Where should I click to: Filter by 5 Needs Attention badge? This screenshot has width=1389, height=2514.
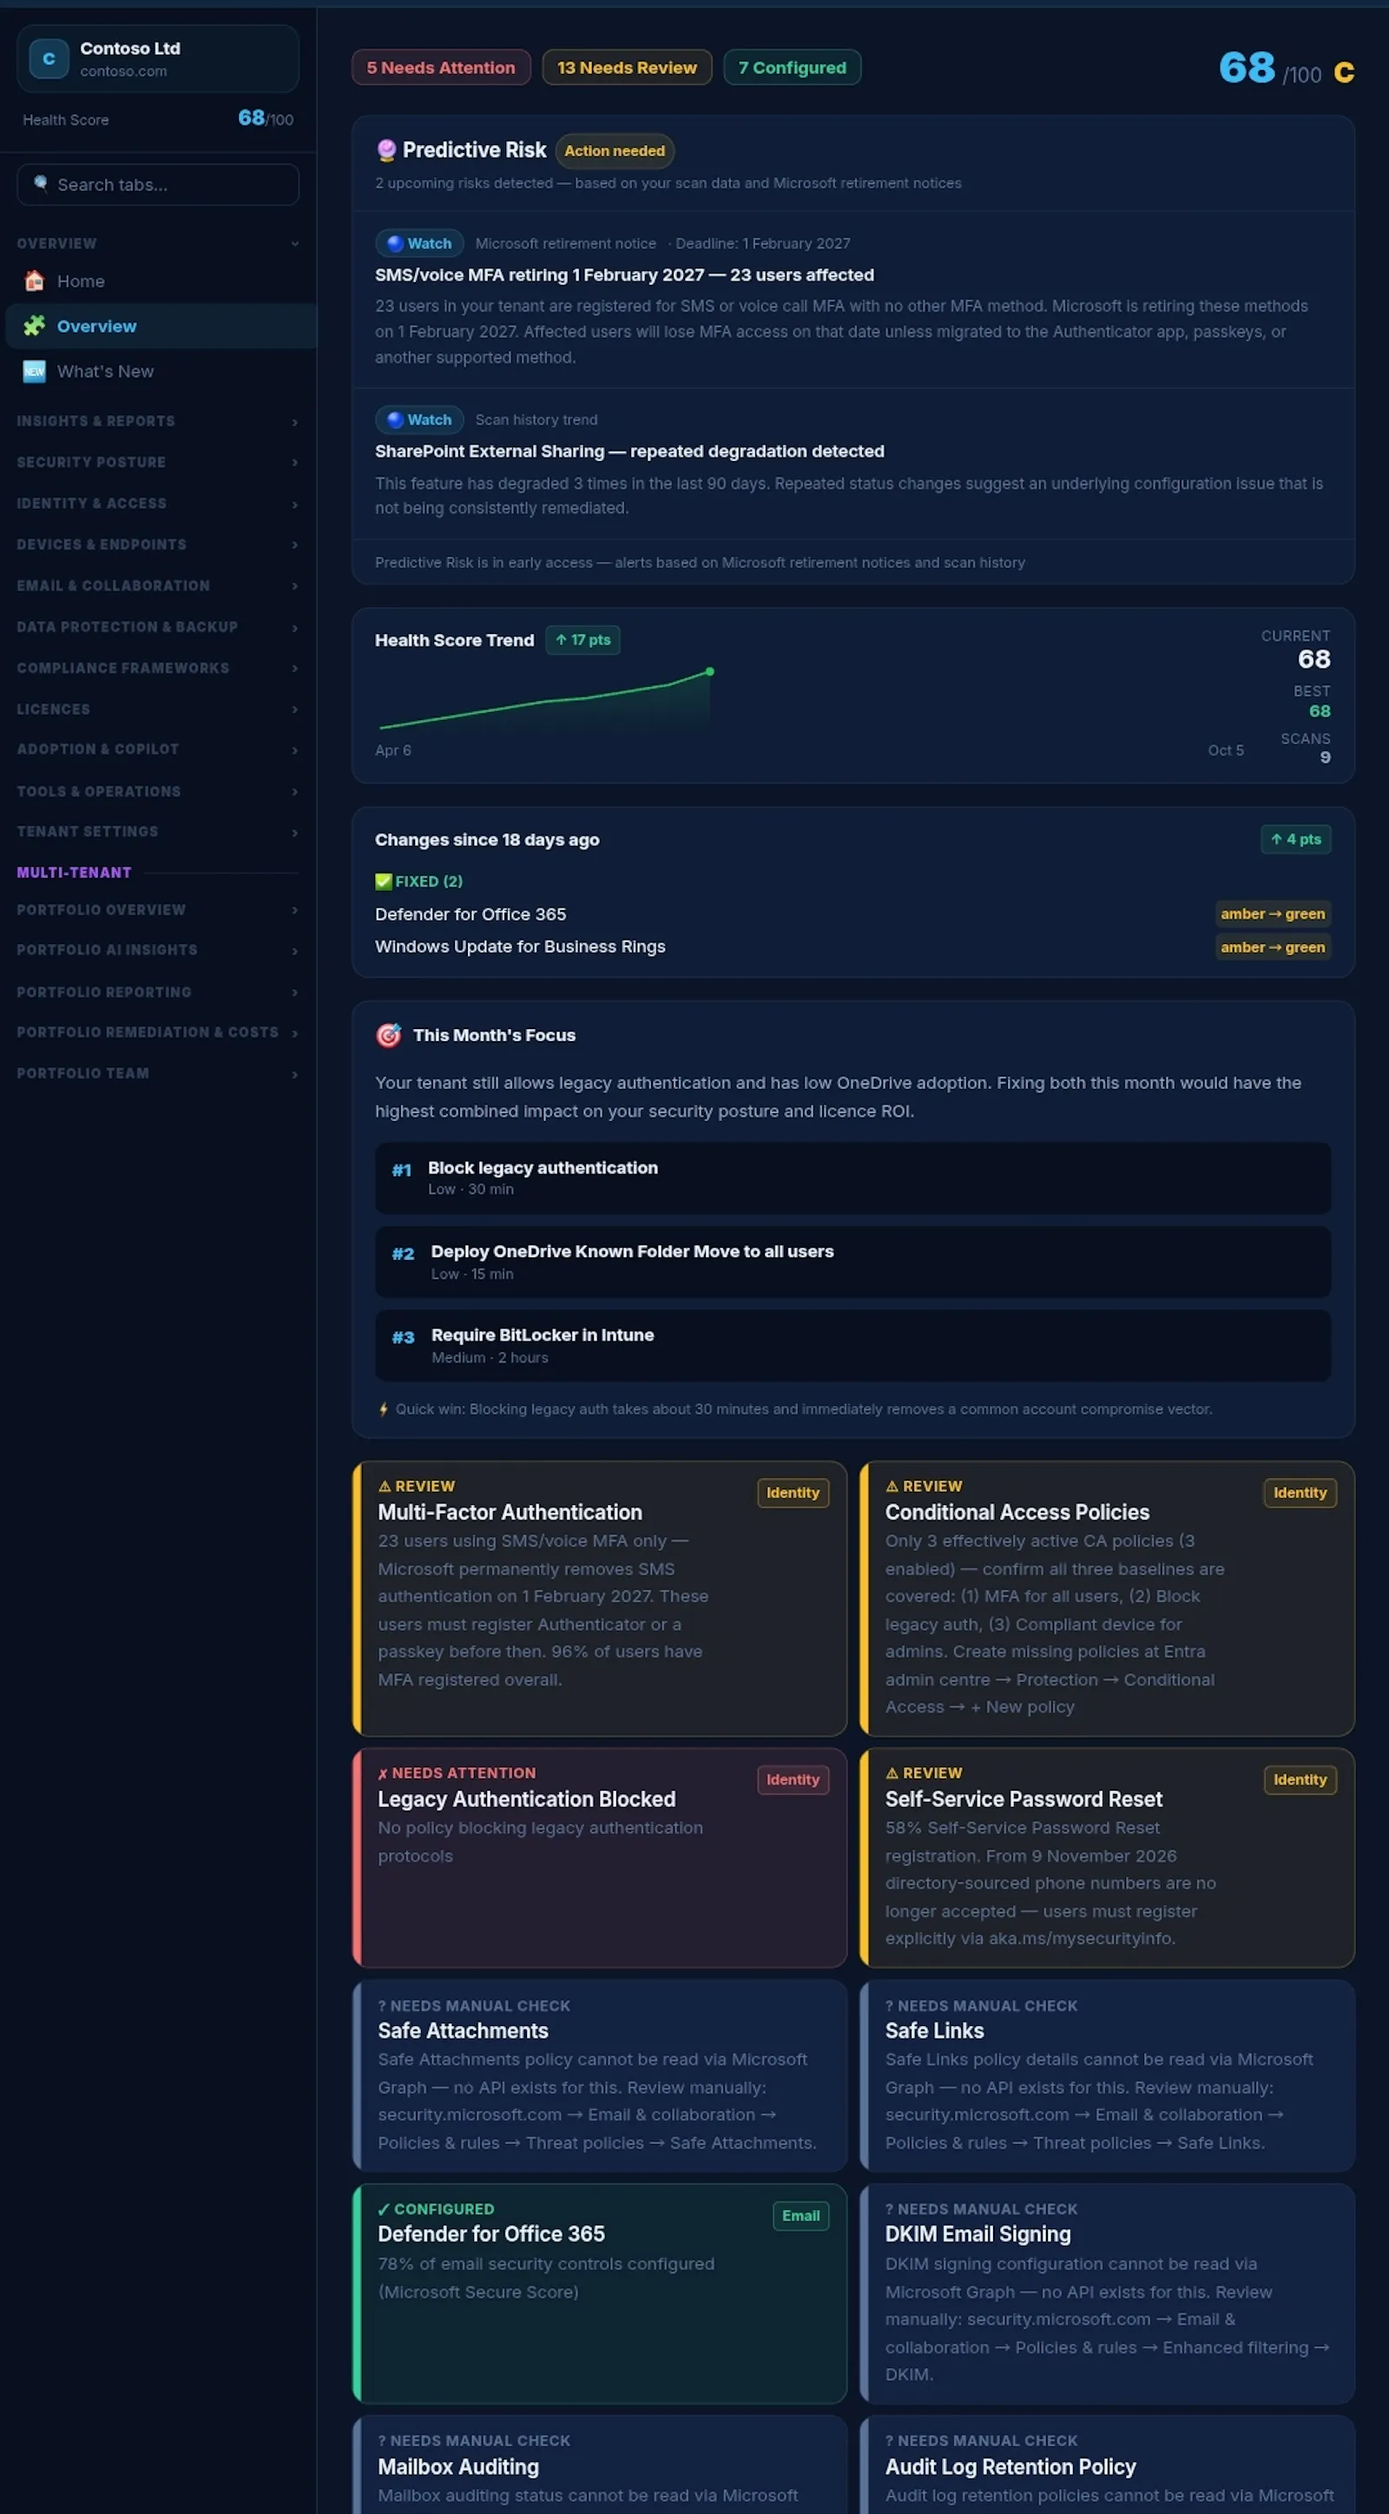(x=441, y=68)
